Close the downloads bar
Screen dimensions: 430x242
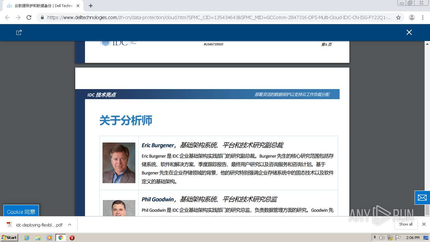pos(424,224)
